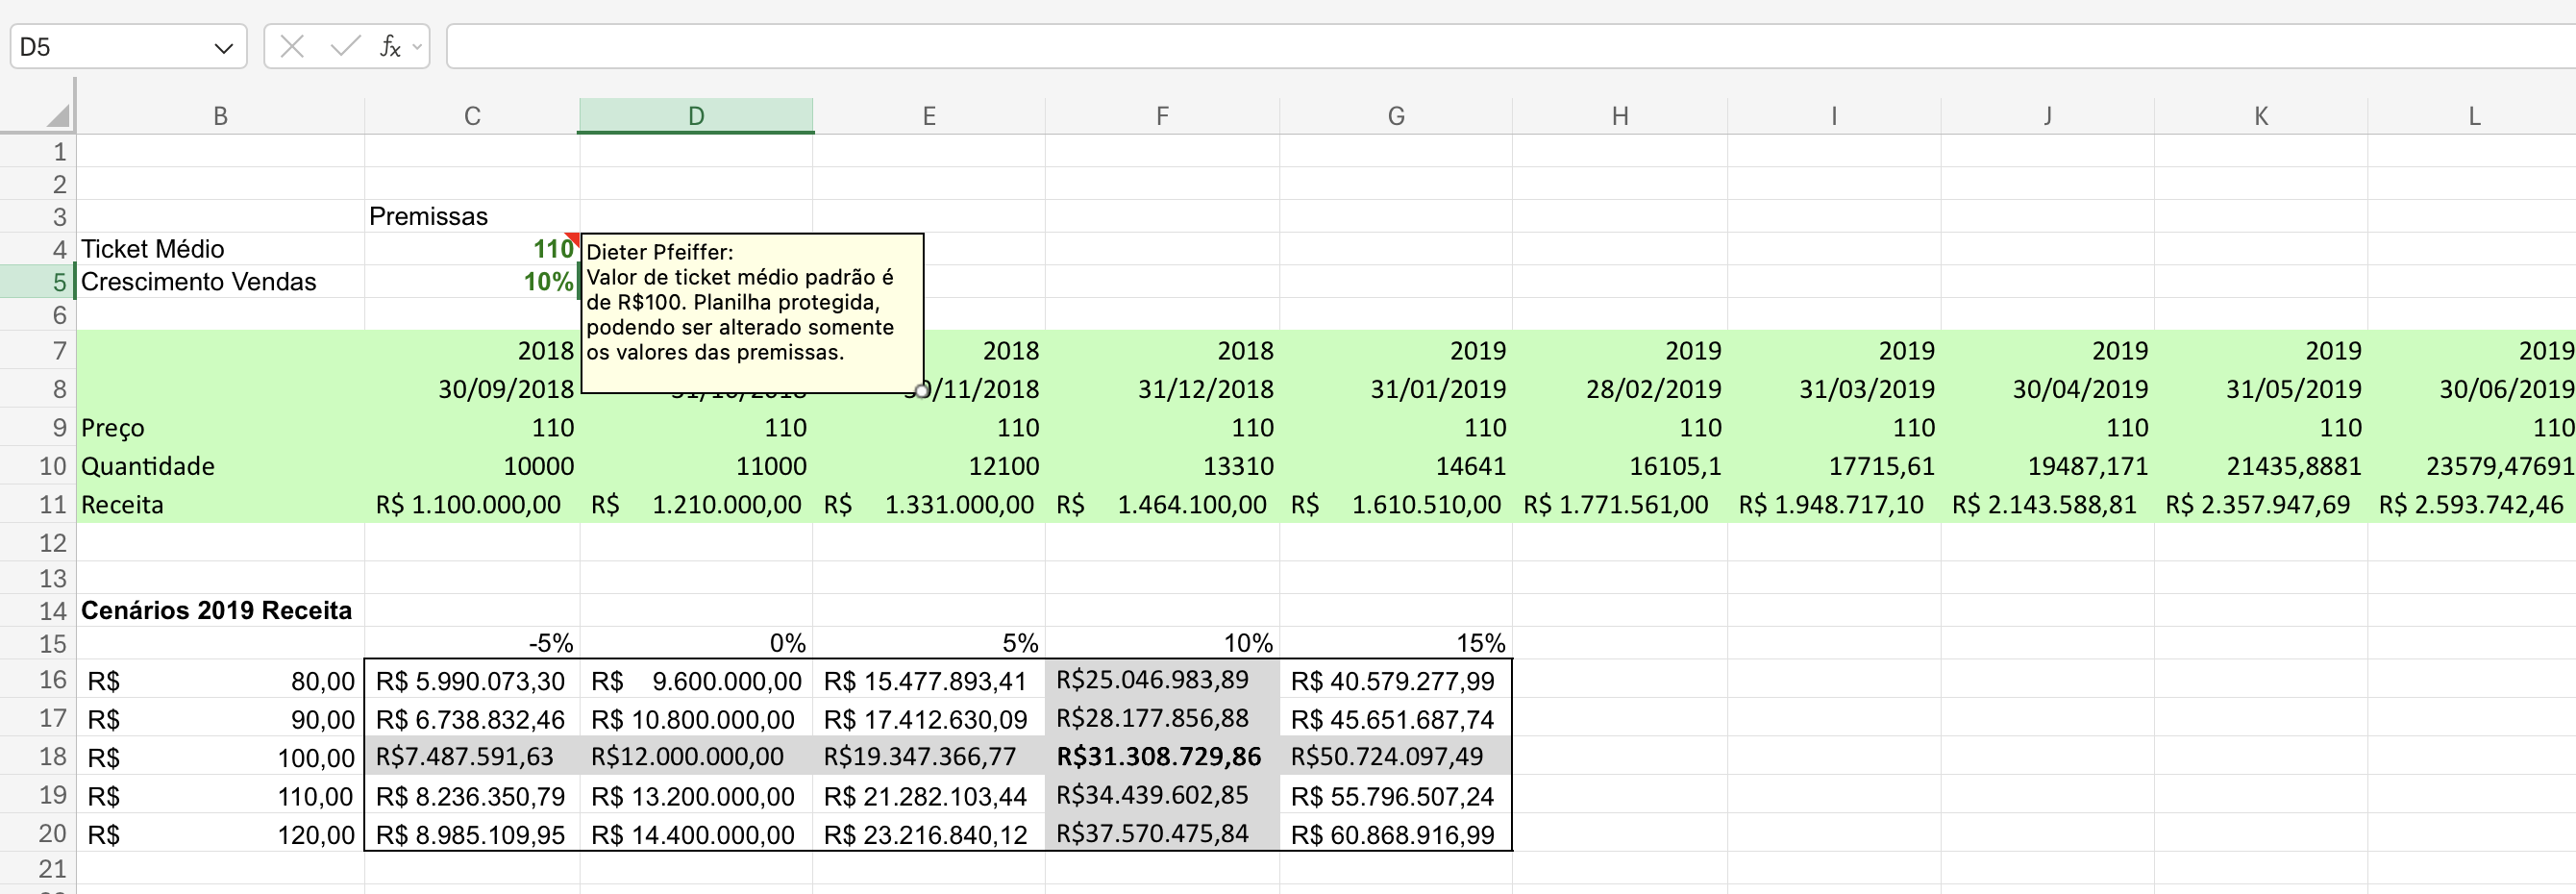Open the fx function dropdown chevron
Viewport: 2576px width, 894px height.
(417, 47)
